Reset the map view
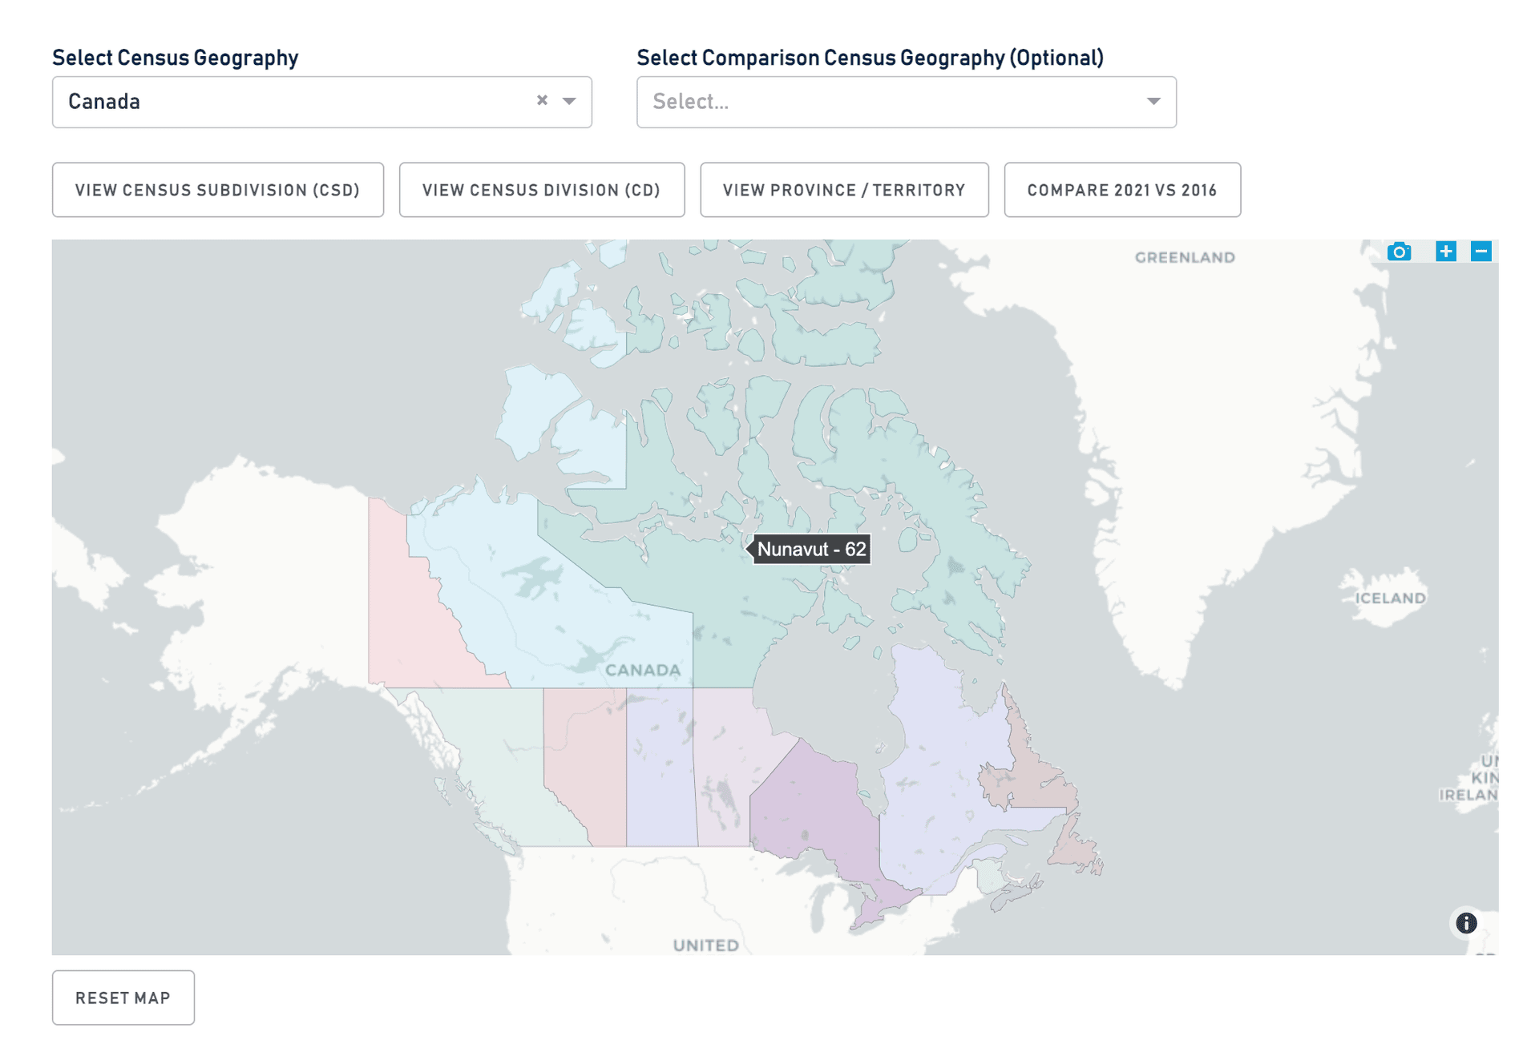 pyautogui.click(x=123, y=998)
